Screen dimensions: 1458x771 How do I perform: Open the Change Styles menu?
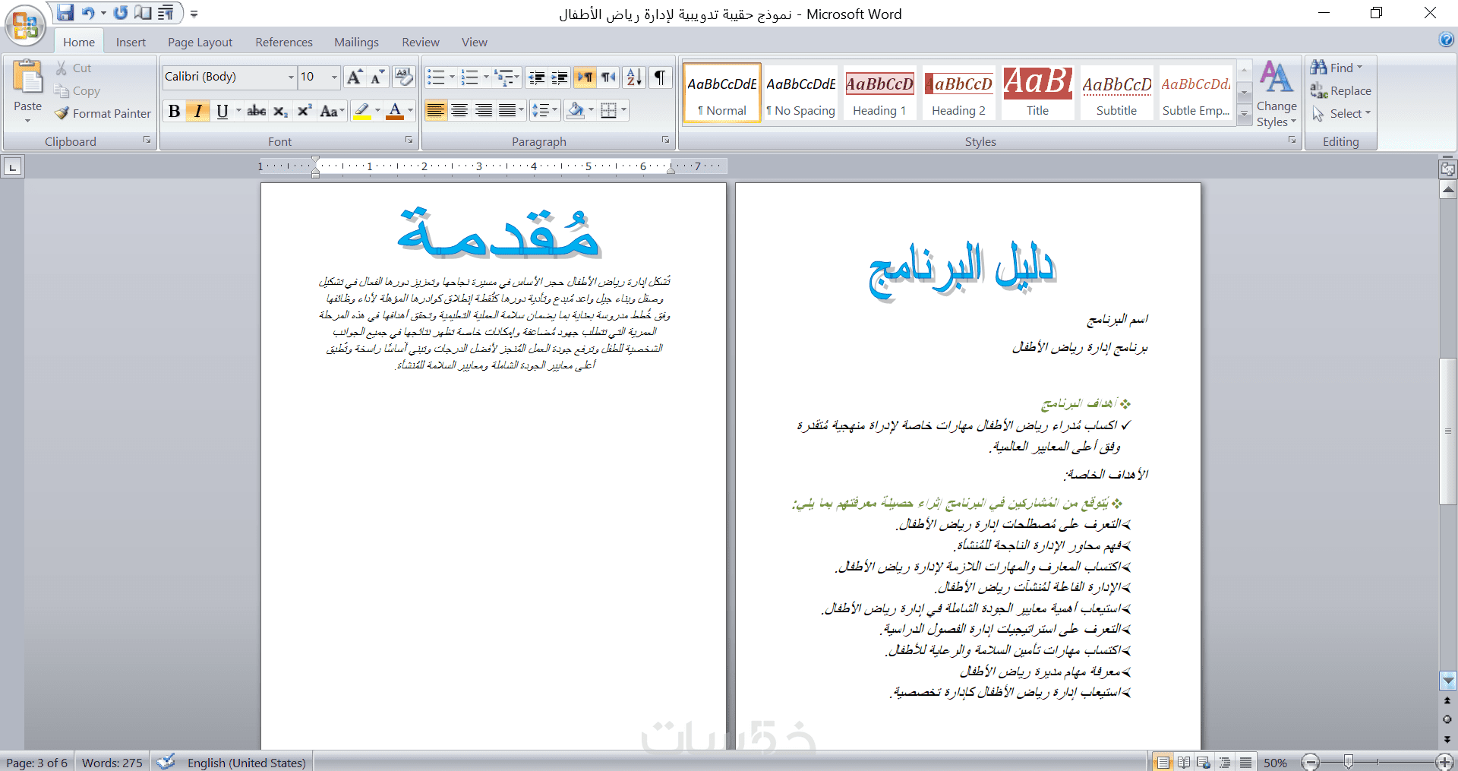point(1276,94)
